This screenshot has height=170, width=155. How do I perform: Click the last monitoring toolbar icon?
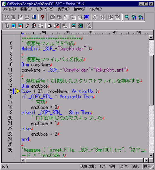point(89,26)
